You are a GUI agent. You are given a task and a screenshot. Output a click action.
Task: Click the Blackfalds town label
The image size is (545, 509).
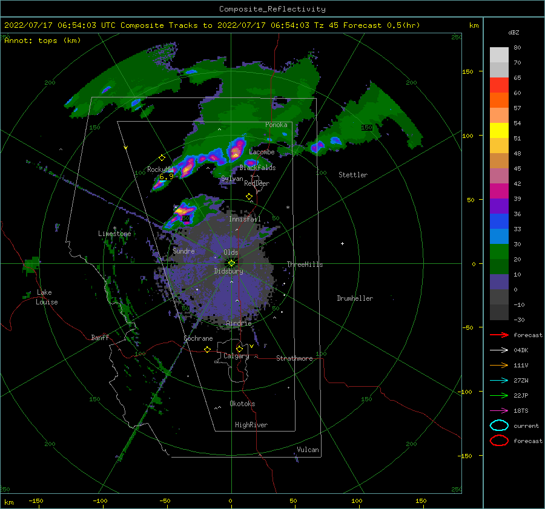tap(257, 168)
